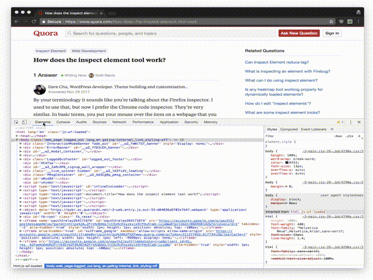Click the browser back arrow

tap(17, 22)
